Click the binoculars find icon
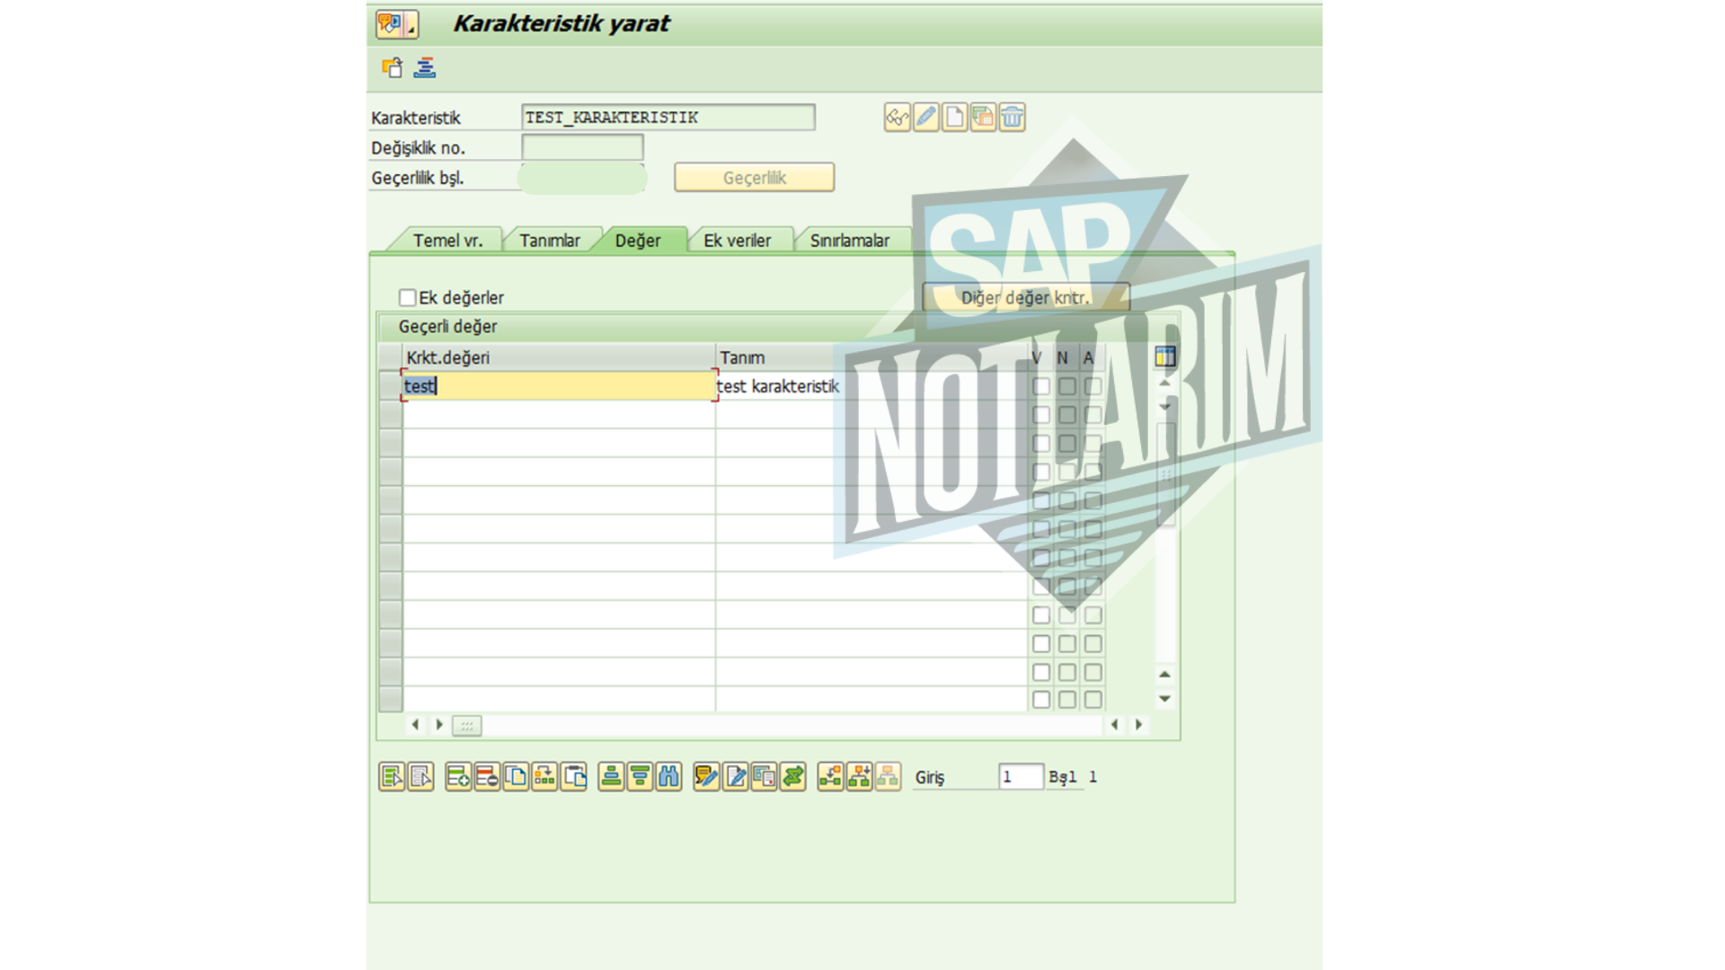Image resolution: width=1725 pixels, height=970 pixels. click(668, 777)
